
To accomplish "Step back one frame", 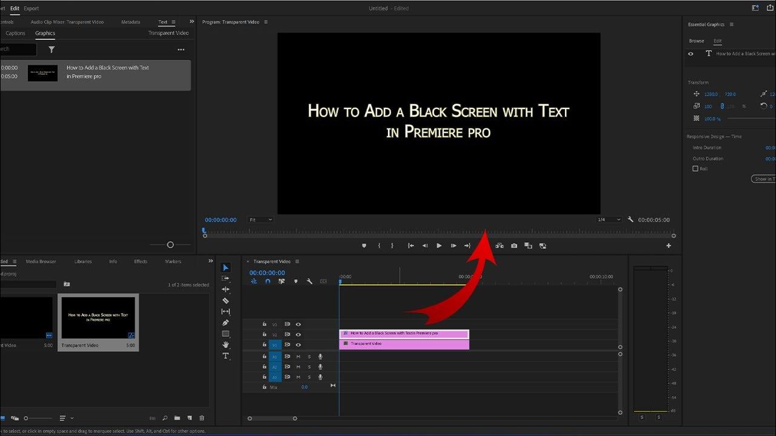I will (x=424, y=246).
